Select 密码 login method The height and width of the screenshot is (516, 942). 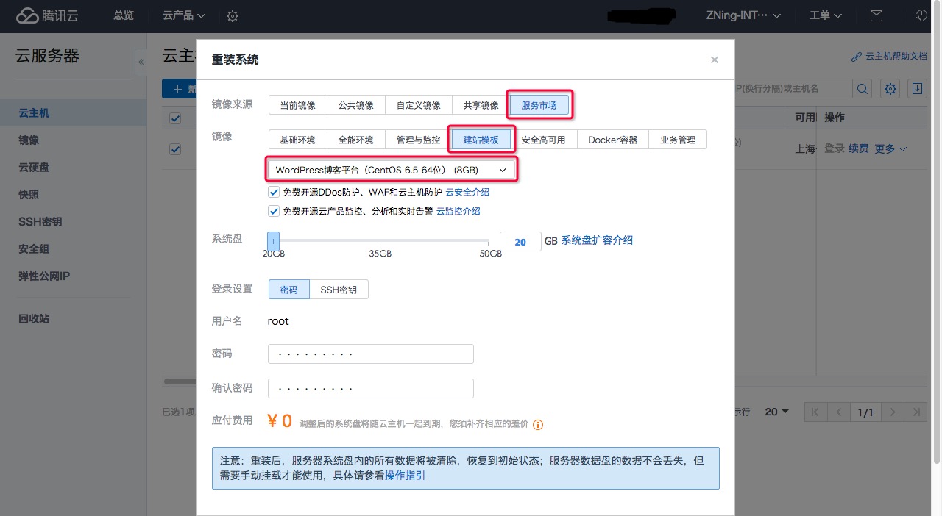coord(289,290)
